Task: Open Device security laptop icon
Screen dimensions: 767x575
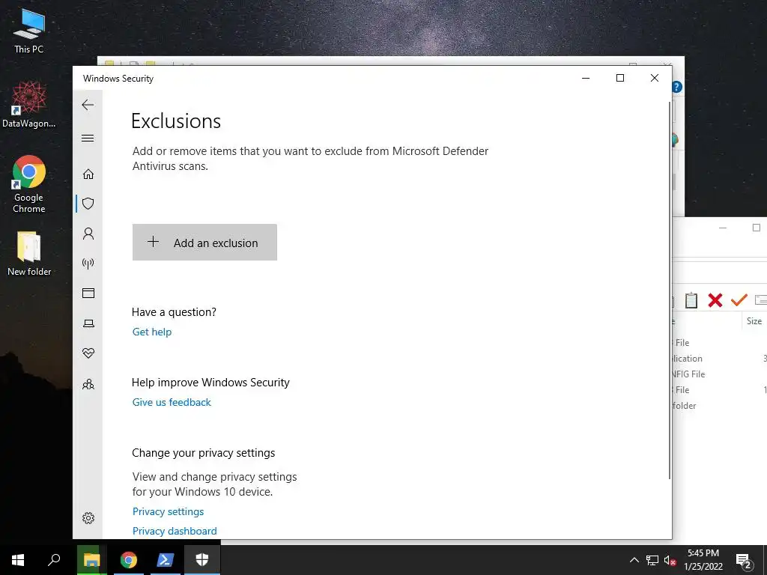Action: click(x=88, y=323)
